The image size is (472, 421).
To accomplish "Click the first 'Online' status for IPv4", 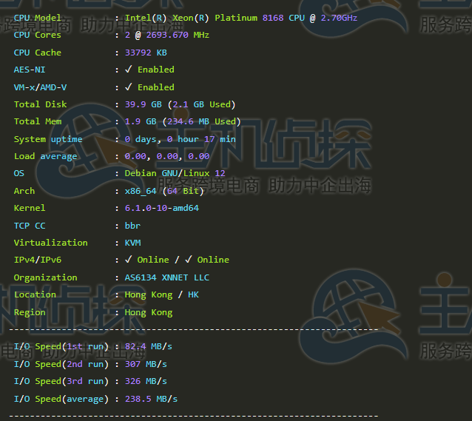I will pyautogui.click(x=153, y=260).
